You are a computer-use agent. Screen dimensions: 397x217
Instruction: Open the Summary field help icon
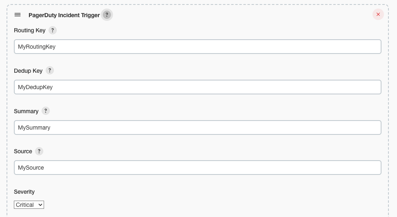click(46, 111)
